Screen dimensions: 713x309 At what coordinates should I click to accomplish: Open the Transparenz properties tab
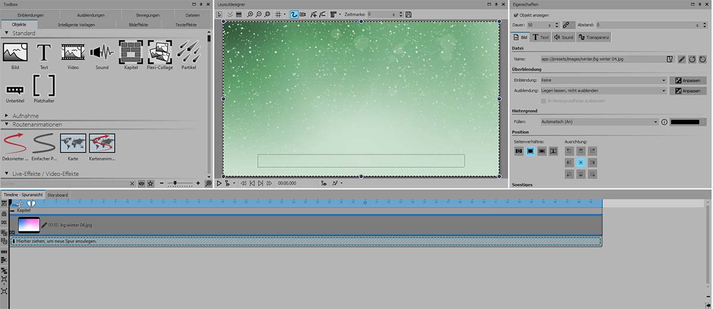(x=594, y=37)
